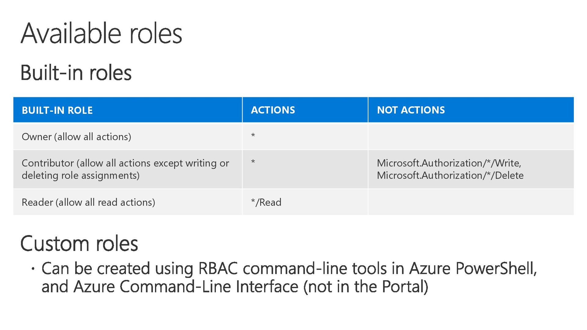Click the asterisk in the Contributor row
587x330 pixels.
click(x=253, y=162)
